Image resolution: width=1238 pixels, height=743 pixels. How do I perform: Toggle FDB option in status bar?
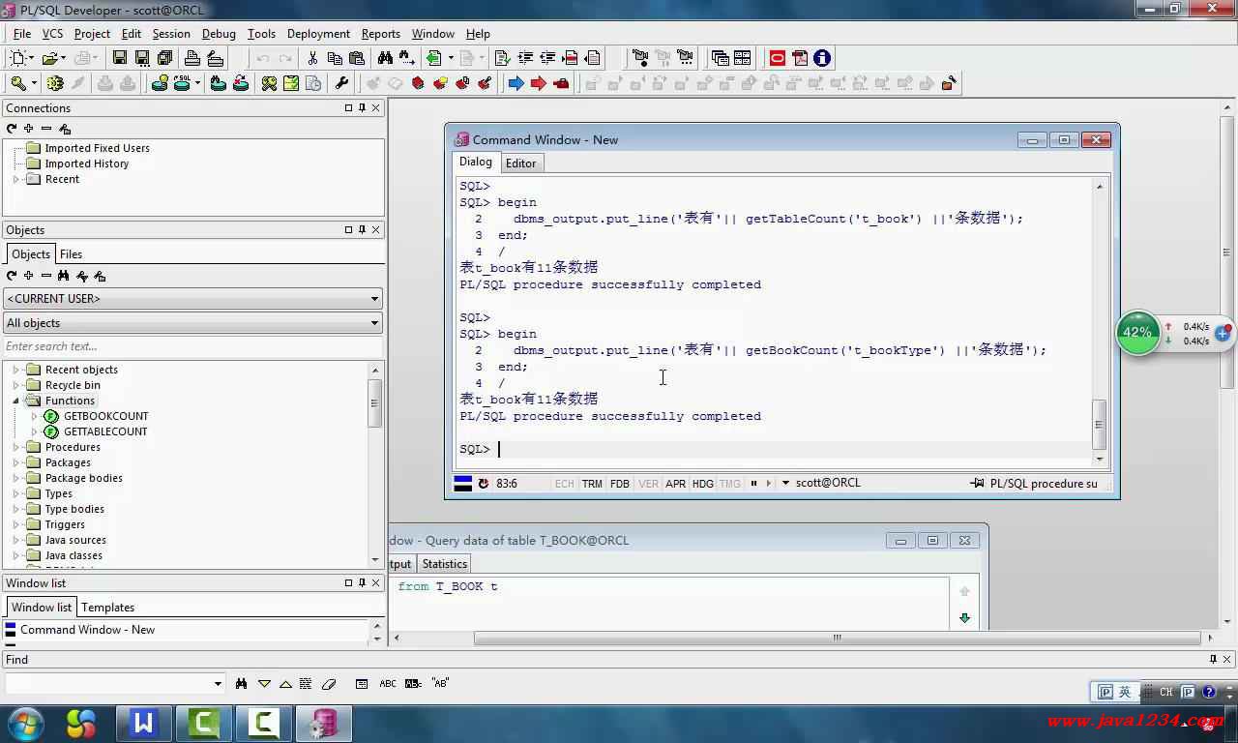620,484
